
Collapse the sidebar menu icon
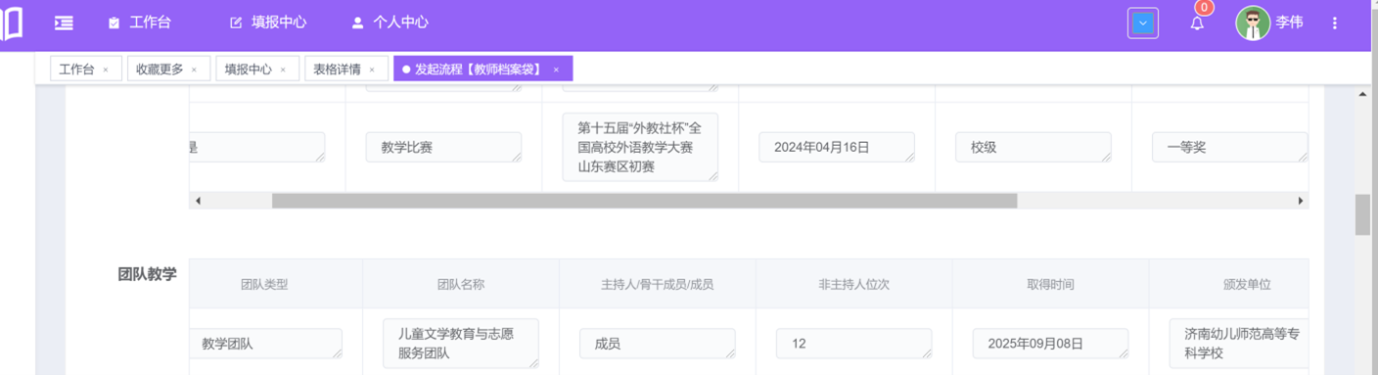point(64,23)
